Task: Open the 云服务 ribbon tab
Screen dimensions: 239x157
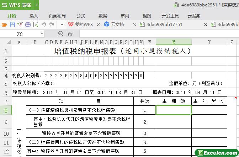Action: coord(194,16)
